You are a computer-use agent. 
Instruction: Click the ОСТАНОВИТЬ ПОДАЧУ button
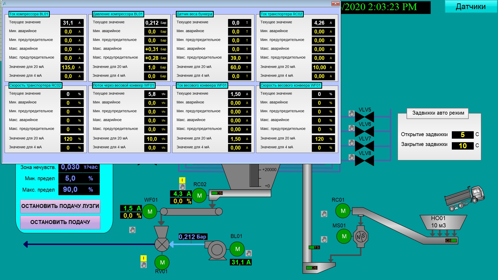coord(60,222)
